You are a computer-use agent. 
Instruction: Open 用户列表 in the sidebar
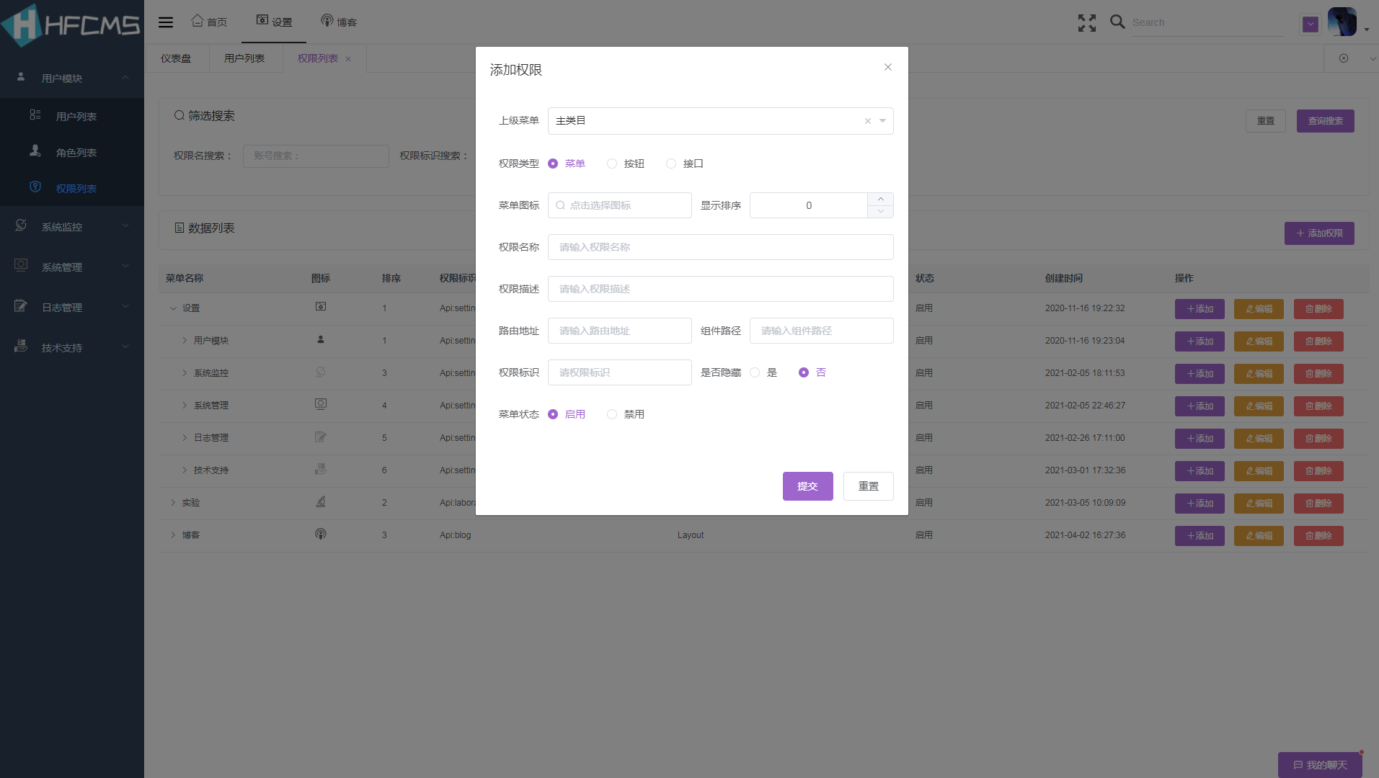[72, 116]
